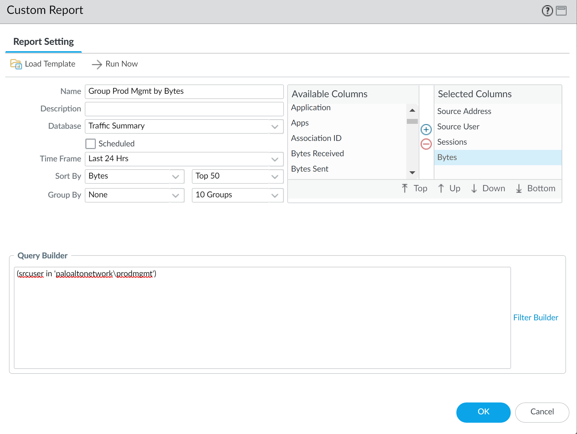This screenshot has height=434, width=577.
Task: Select Source User in Selected Columns
Action: 458,126
